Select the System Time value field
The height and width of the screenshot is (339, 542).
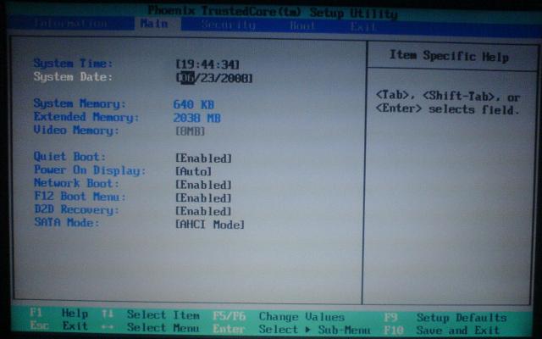[x=206, y=64]
